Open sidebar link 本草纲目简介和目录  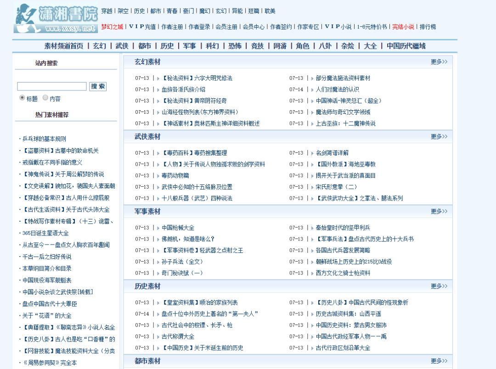pos(47,268)
